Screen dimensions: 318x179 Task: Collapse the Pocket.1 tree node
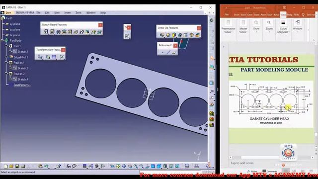[x=6, y=63]
